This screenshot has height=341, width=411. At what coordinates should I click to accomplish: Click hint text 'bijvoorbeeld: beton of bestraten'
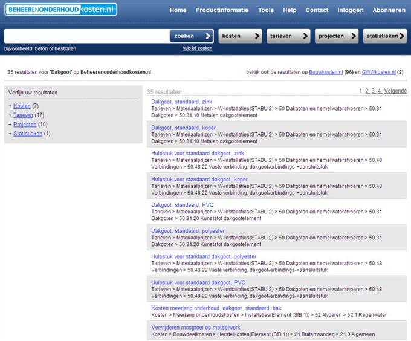coord(40,48)
